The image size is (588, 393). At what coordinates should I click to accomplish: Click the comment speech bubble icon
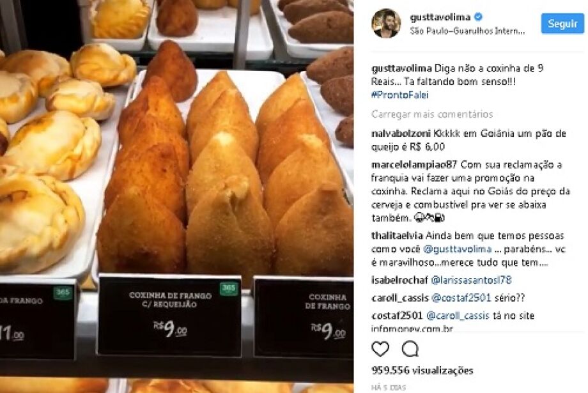click(410, 349)
